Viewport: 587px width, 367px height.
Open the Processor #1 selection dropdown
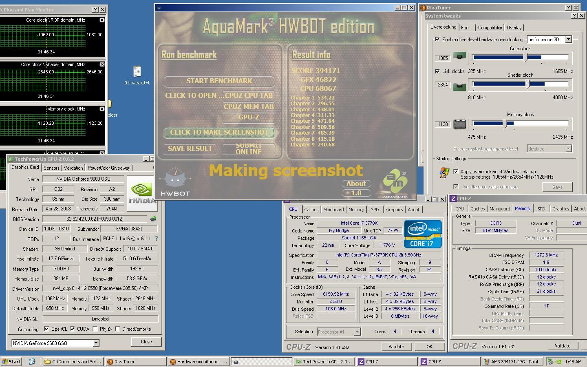[x=357, y=332]
